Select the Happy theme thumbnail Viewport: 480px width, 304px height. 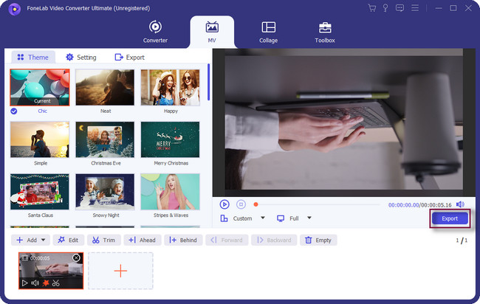click(170, 88)
